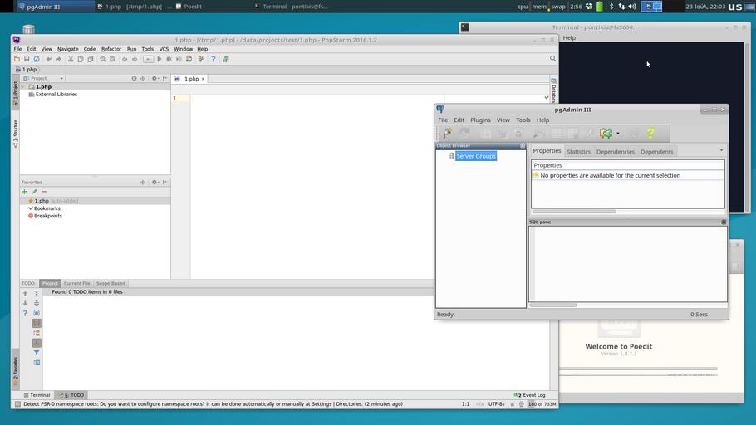Switch to the Statistics tab in pgAdmin

pos(578,152)
